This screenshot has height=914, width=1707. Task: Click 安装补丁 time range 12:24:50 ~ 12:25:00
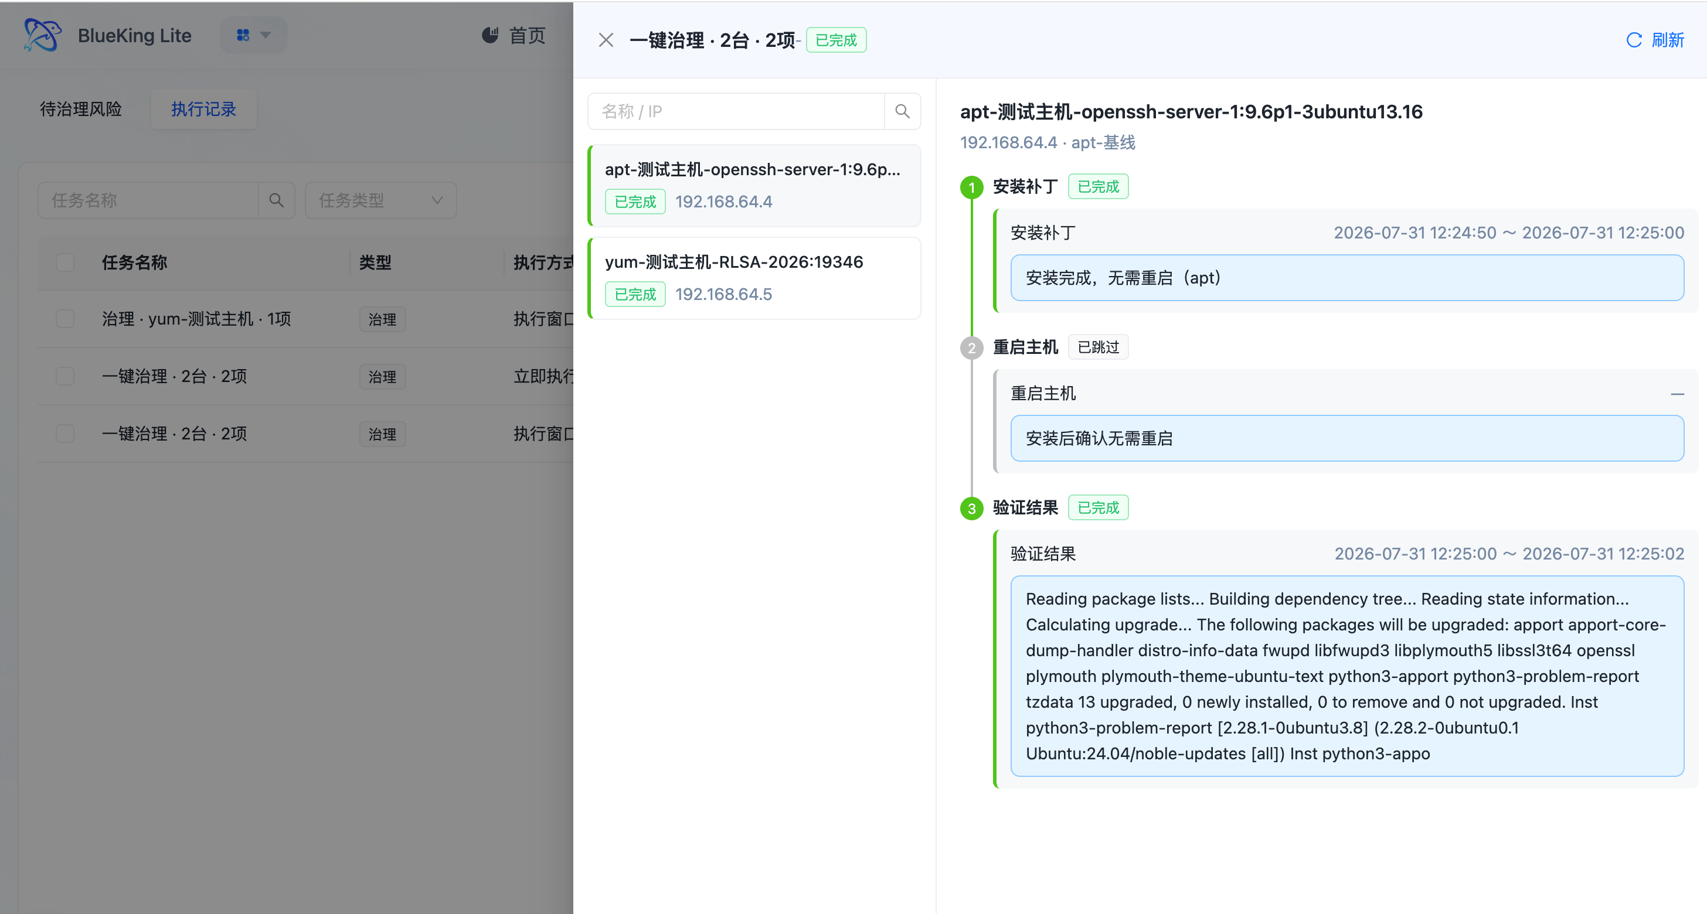[1508, 233]
